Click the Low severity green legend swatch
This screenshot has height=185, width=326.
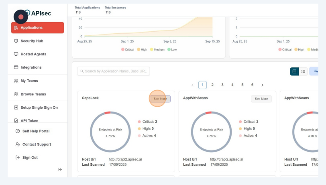pyautogui.click(x=169, y=49)
